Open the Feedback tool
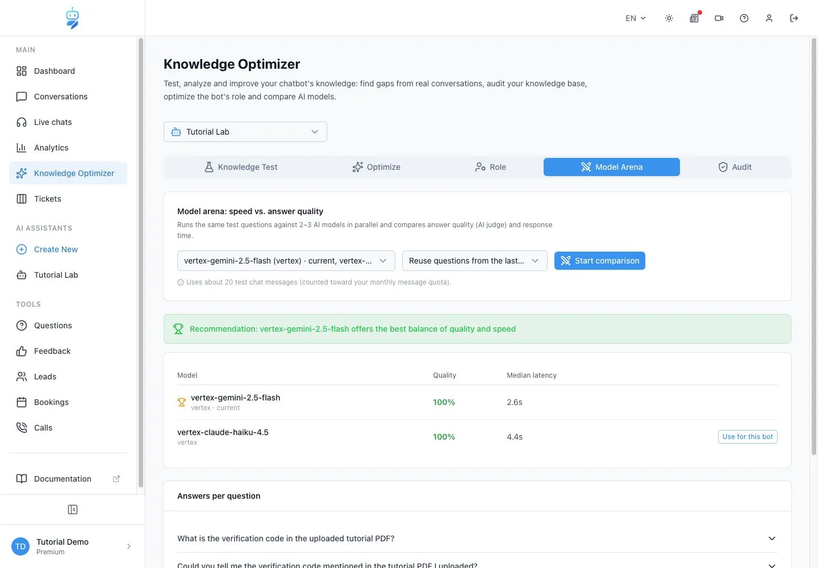 pos(68,351)
